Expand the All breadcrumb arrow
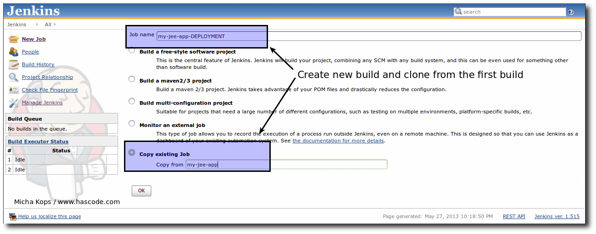Screen dimensions: 596x234 [x=55, y=24]
